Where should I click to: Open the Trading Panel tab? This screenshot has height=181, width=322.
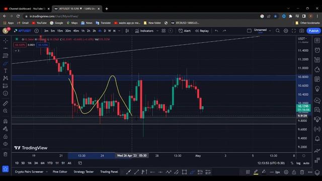point(109,172)
